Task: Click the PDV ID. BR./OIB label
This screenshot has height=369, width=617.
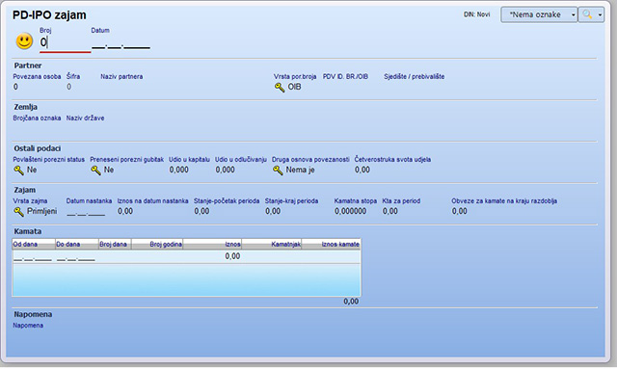Action: coord(345,77)
